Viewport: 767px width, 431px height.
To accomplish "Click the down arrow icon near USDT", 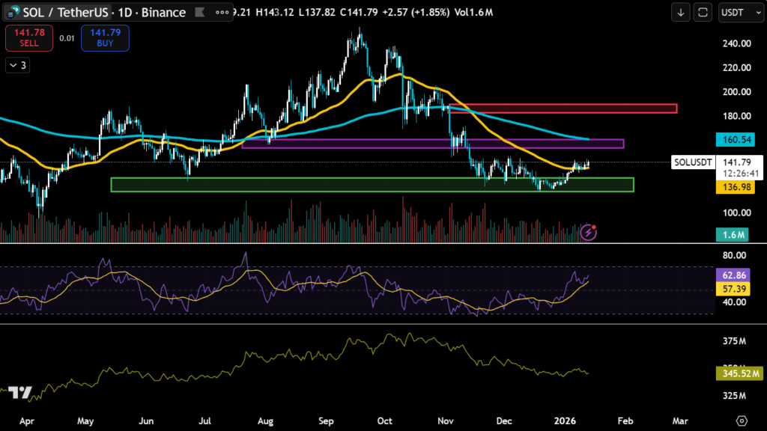I will pyautogui.click(x=681, y=12).
